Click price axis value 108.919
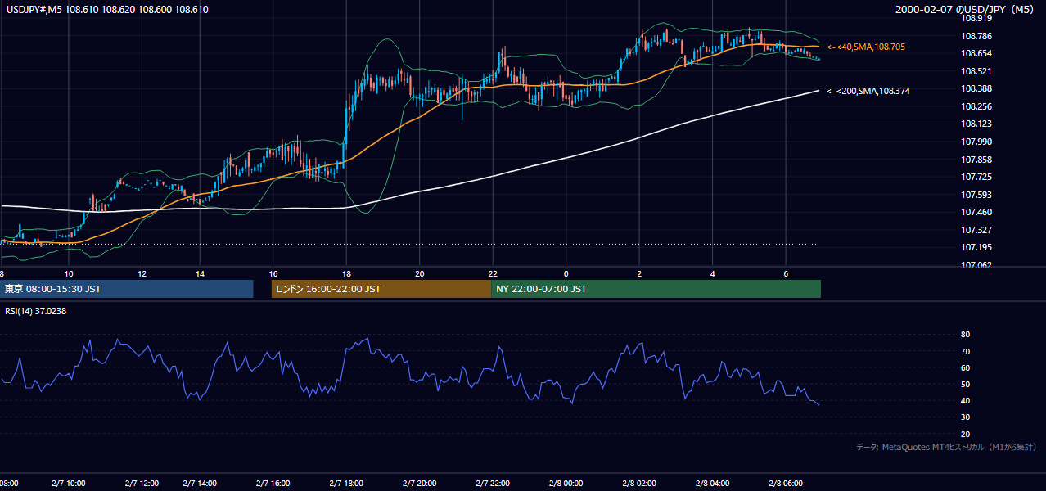Viewport: 1046px width, 491px height. [x=976, y=18]
